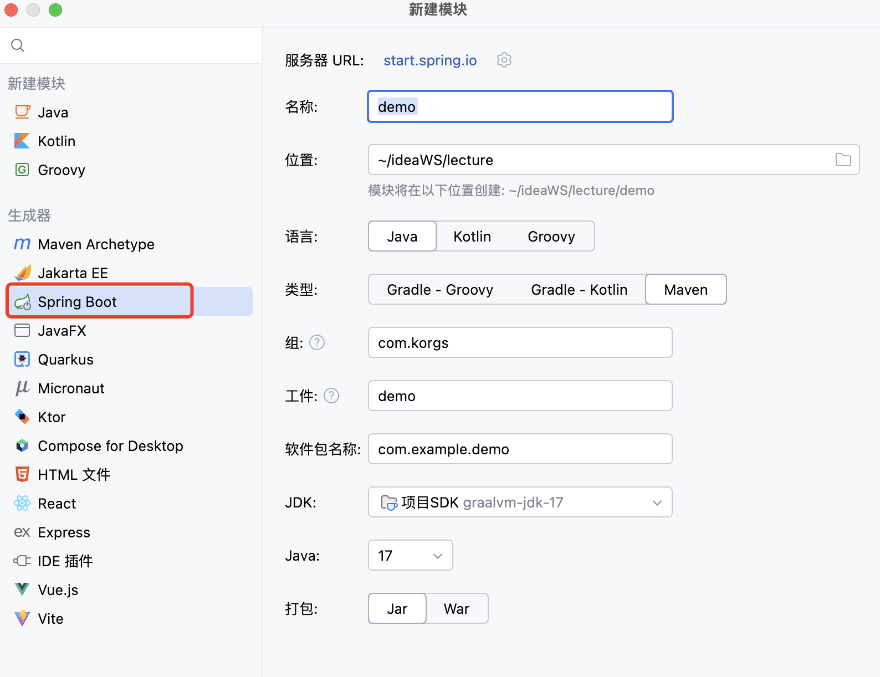Show help for 工件 field
Viewport: 880px width, 677px height.
[x=331, y=396]
